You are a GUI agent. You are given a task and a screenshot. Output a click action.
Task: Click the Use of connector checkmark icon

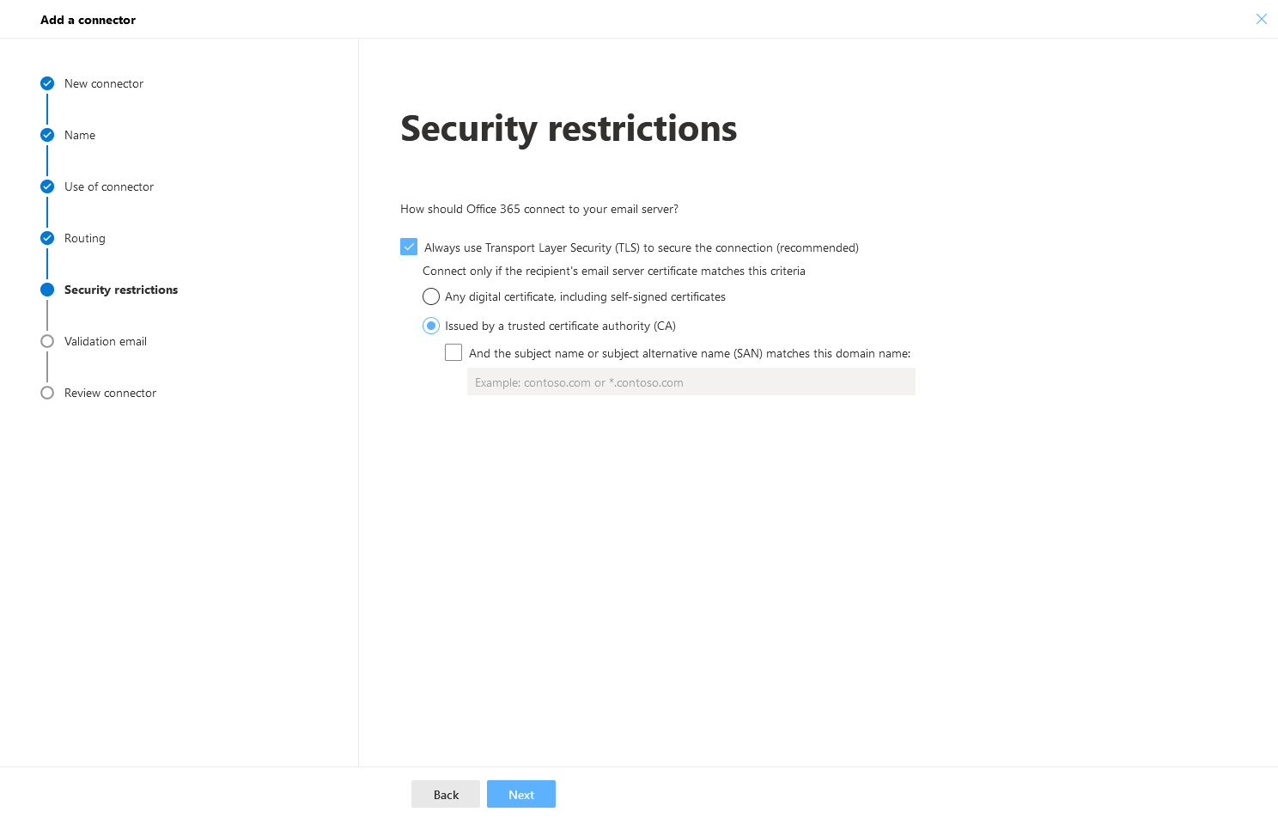[x=47, y=186]
